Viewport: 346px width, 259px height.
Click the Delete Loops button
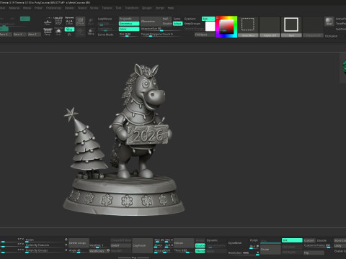point(79,243)
